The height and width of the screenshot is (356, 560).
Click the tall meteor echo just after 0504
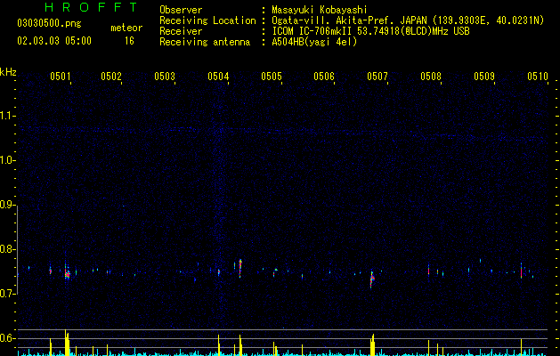(240, 268)
